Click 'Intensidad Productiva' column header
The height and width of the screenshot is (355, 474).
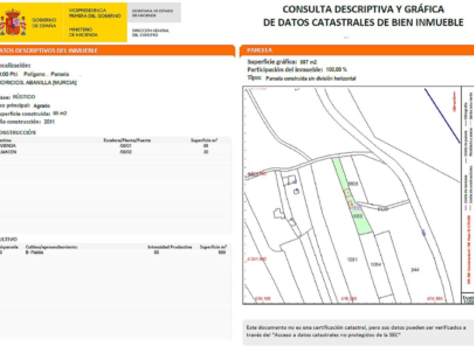click(x=170, y=247)
